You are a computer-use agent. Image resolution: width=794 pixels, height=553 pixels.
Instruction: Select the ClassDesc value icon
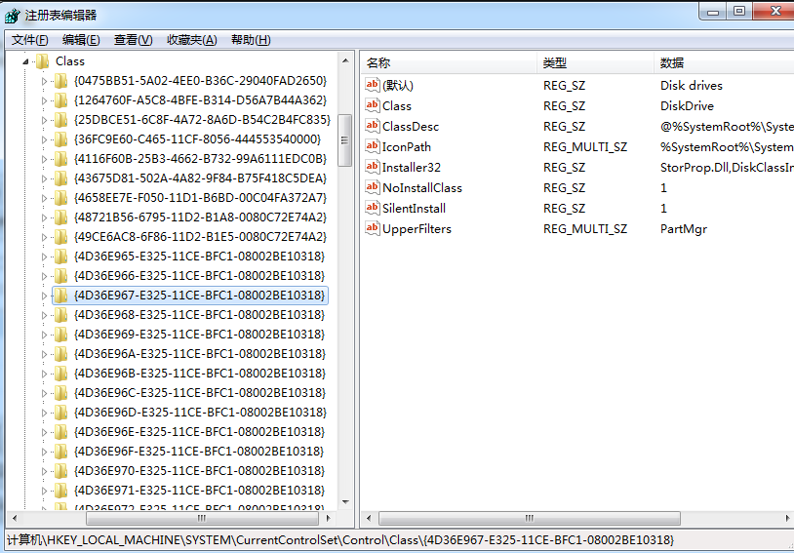click(x=372, y=126)
